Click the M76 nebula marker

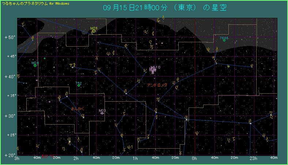pos(94,31)
